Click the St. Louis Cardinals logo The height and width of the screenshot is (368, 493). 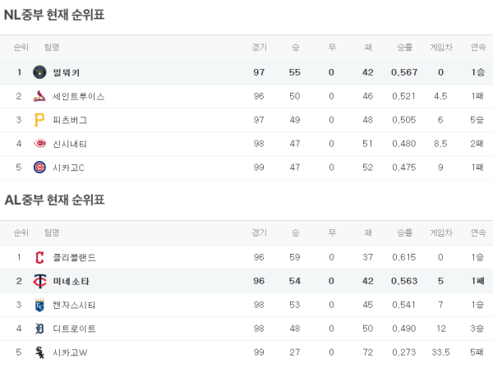pyautogui.click(x=39, y=96)
